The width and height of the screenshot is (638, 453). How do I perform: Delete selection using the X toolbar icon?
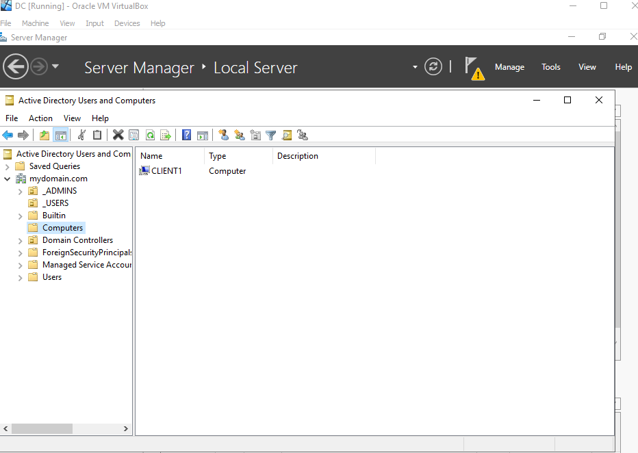click(118, 135)
